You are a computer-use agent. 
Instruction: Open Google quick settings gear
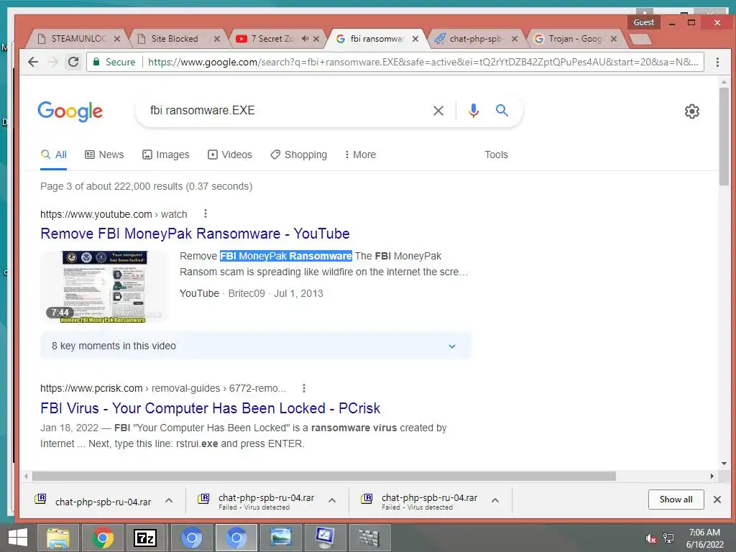tap(692, 111)
